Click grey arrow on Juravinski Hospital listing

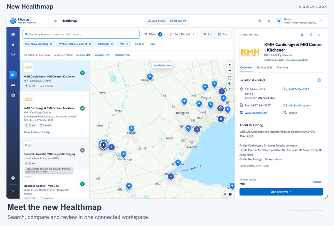82,150
